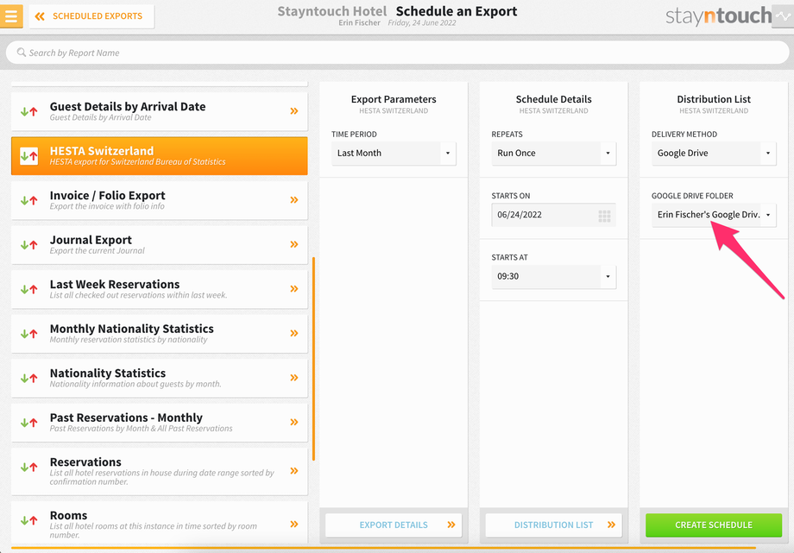Screen dimensions: 794x553
Task: Click export arrows icon for Guest Details by Arrival Date
Action: (28, 111)
